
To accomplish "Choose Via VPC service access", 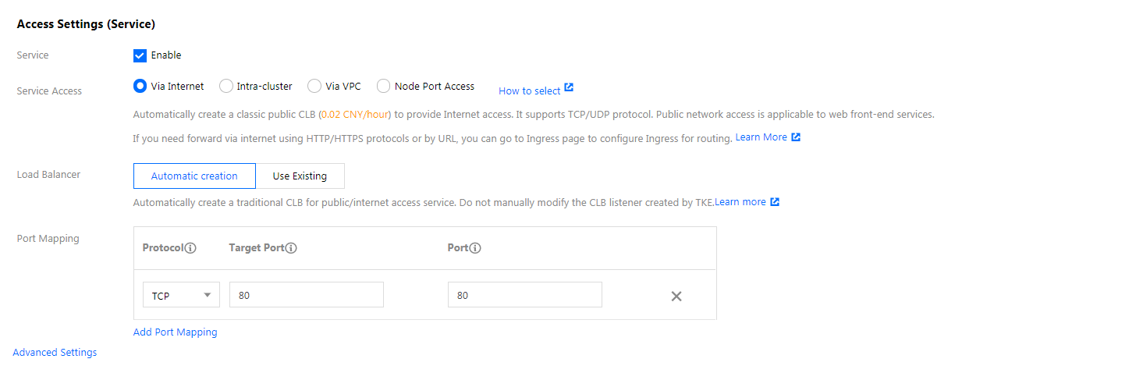I will (314, 86).
